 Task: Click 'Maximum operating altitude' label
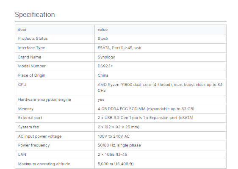point(44,164)
